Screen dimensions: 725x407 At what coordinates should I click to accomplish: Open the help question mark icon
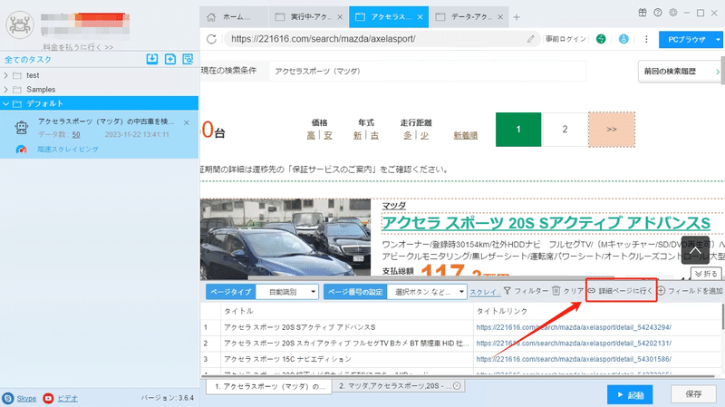point(658,13)
